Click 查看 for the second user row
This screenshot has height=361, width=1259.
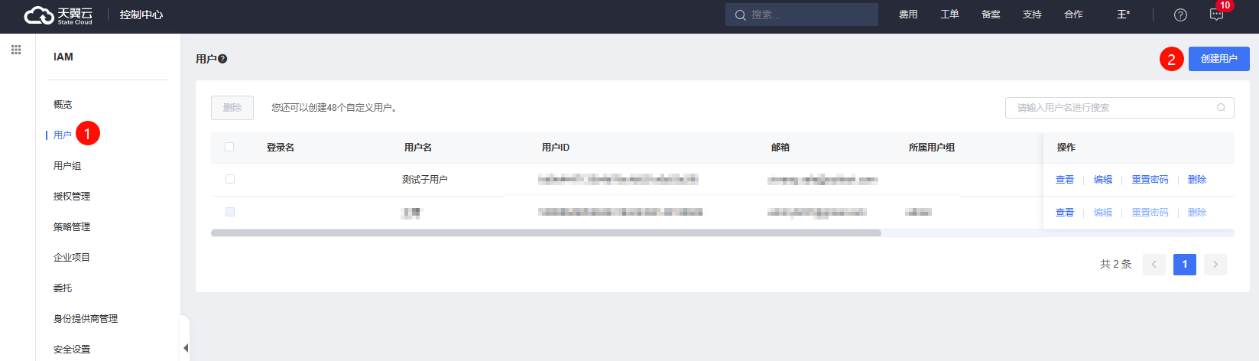[1065, 213]
